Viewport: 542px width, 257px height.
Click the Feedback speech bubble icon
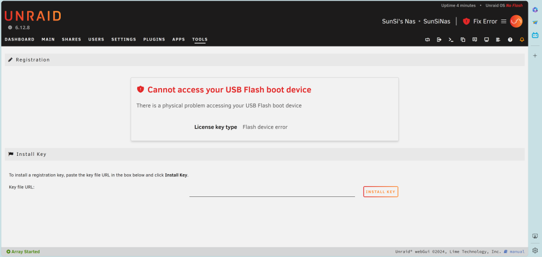coord(475,39)
